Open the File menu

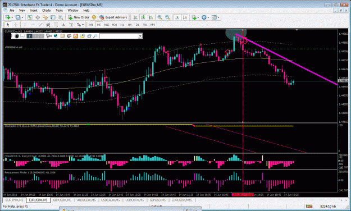tap(12, 10)
